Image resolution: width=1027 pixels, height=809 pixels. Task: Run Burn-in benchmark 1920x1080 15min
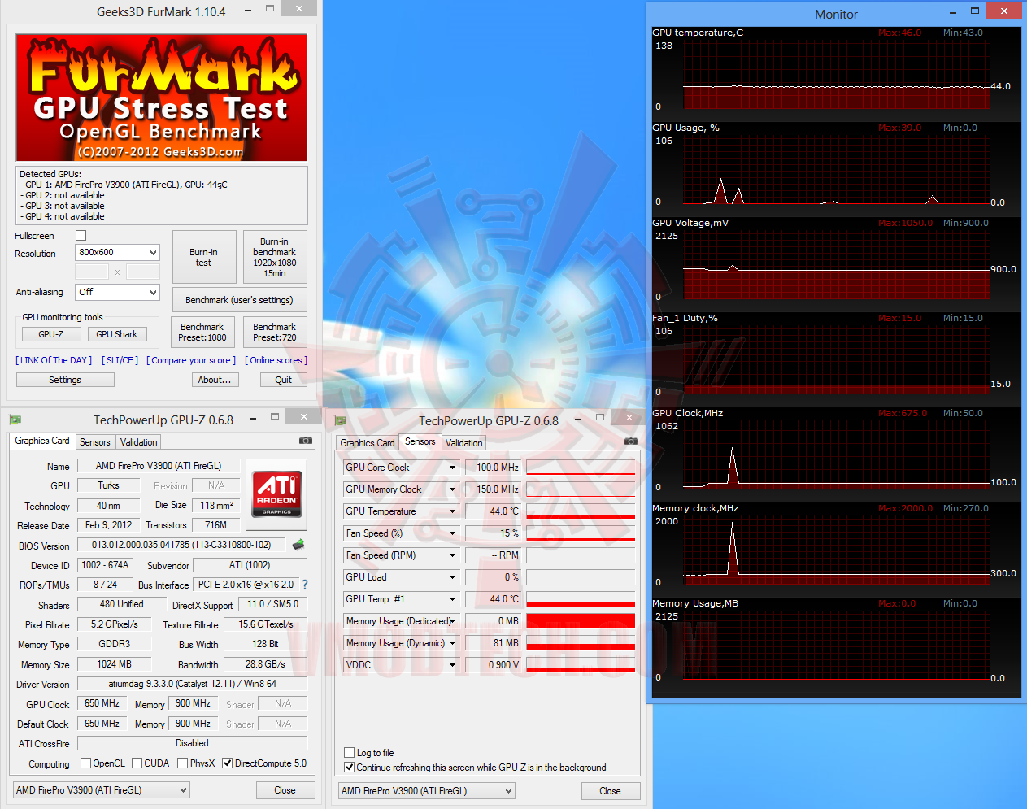[x=275, y=257]
